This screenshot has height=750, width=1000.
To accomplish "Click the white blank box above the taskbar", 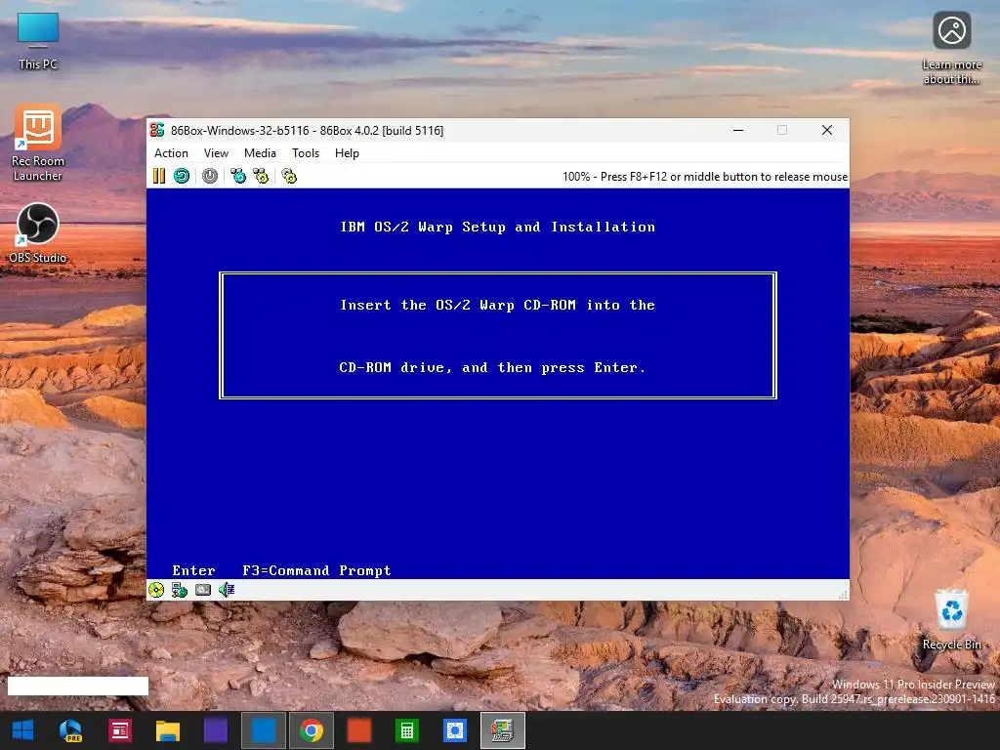I will 78,687.
